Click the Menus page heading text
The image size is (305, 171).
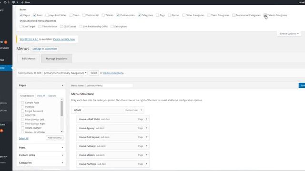point(23,48)
